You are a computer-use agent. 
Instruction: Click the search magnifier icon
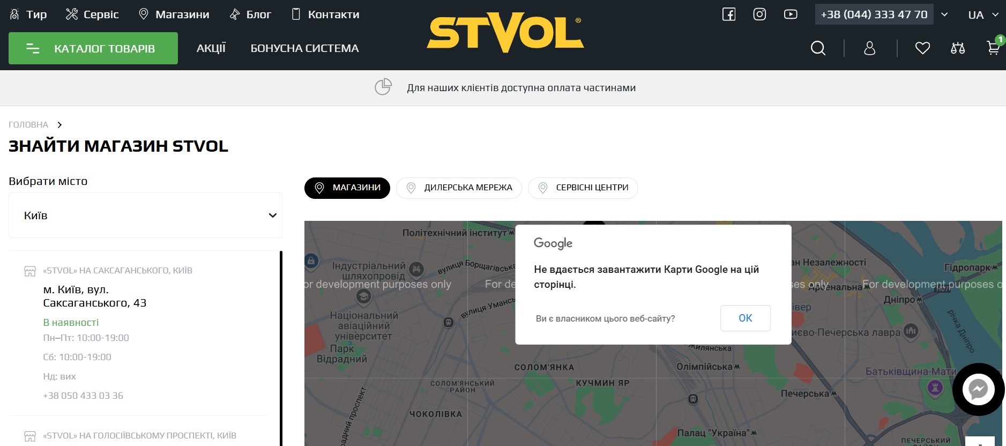click(818, 48)
